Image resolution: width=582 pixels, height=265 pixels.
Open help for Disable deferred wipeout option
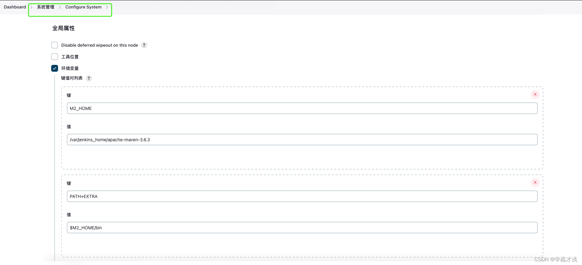(x=144, y=45)
